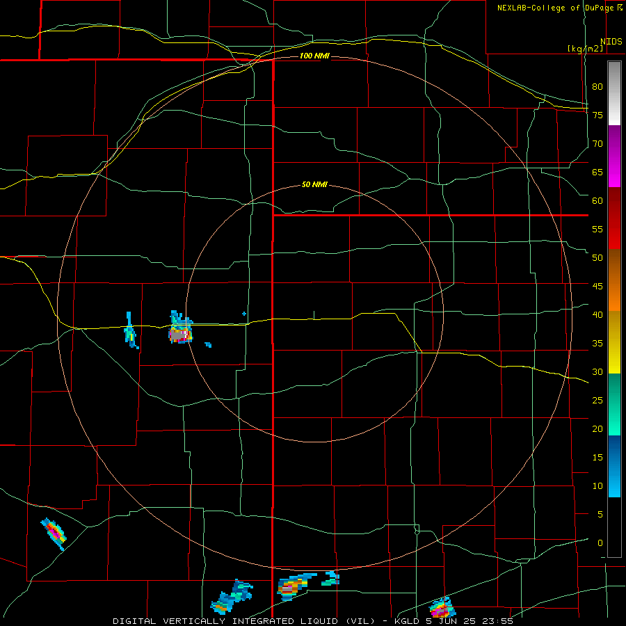Click the '20' scale value
Viewport: 626px width, 626px height.
pos(597,428)
